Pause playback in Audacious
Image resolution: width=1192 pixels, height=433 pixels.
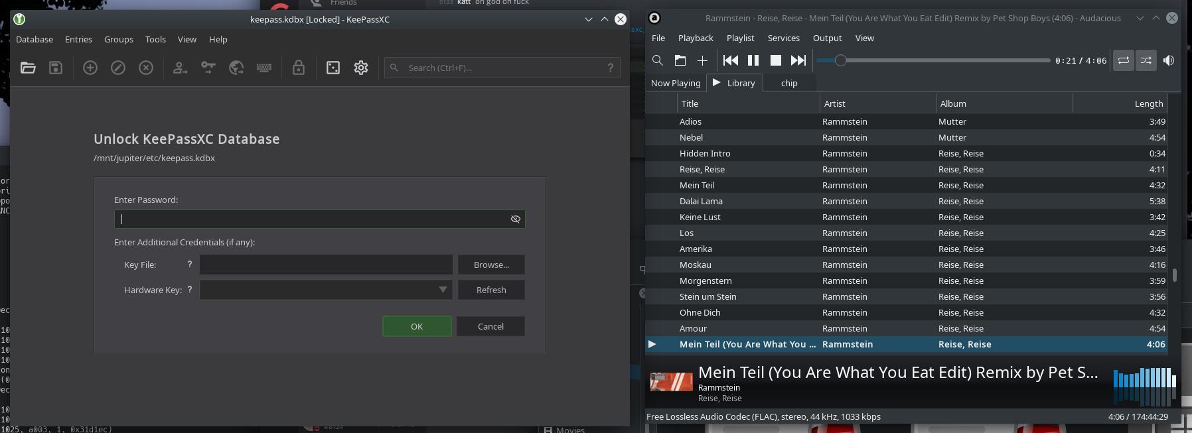pos(753,60)
